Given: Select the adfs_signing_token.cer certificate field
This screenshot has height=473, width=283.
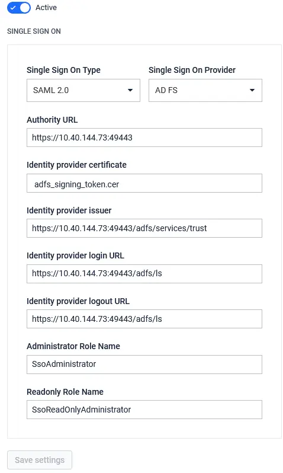Looking at the screenshot, I should click(x=144, y=183).
